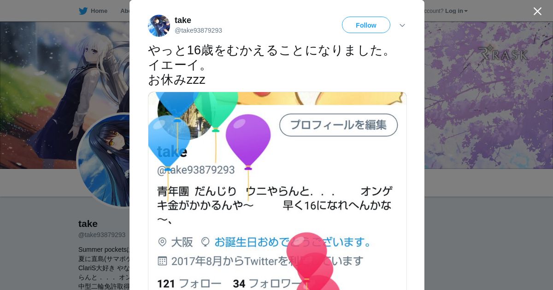Click the birthday balloon icon before お誕生日
This screenshot has width=553, height=290.
coord(206,242)
